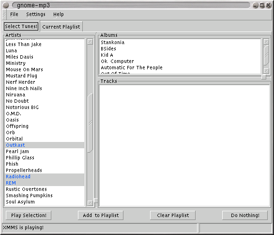Image resolution: width=274 pixels, height=235 pixels.
Task: Select artist Oasis
Action: (x=45, y=120)
